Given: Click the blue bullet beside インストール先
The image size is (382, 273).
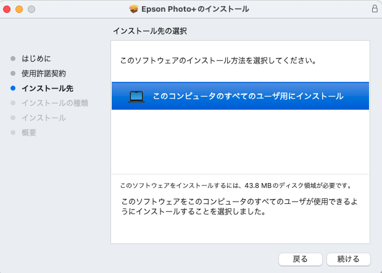Looking at the screenshot, I should tap(13, 88).
